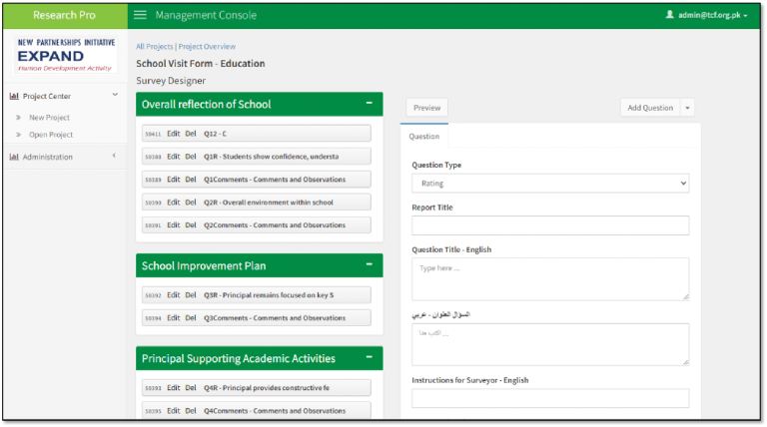Collapse the Overall reflection of School section
The height and width of the screenshot is (427, 767).
click(x=370, y=104)
